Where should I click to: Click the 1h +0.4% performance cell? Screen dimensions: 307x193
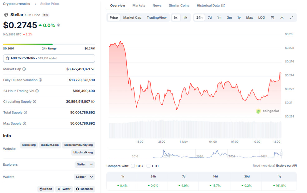coord(122,186)
